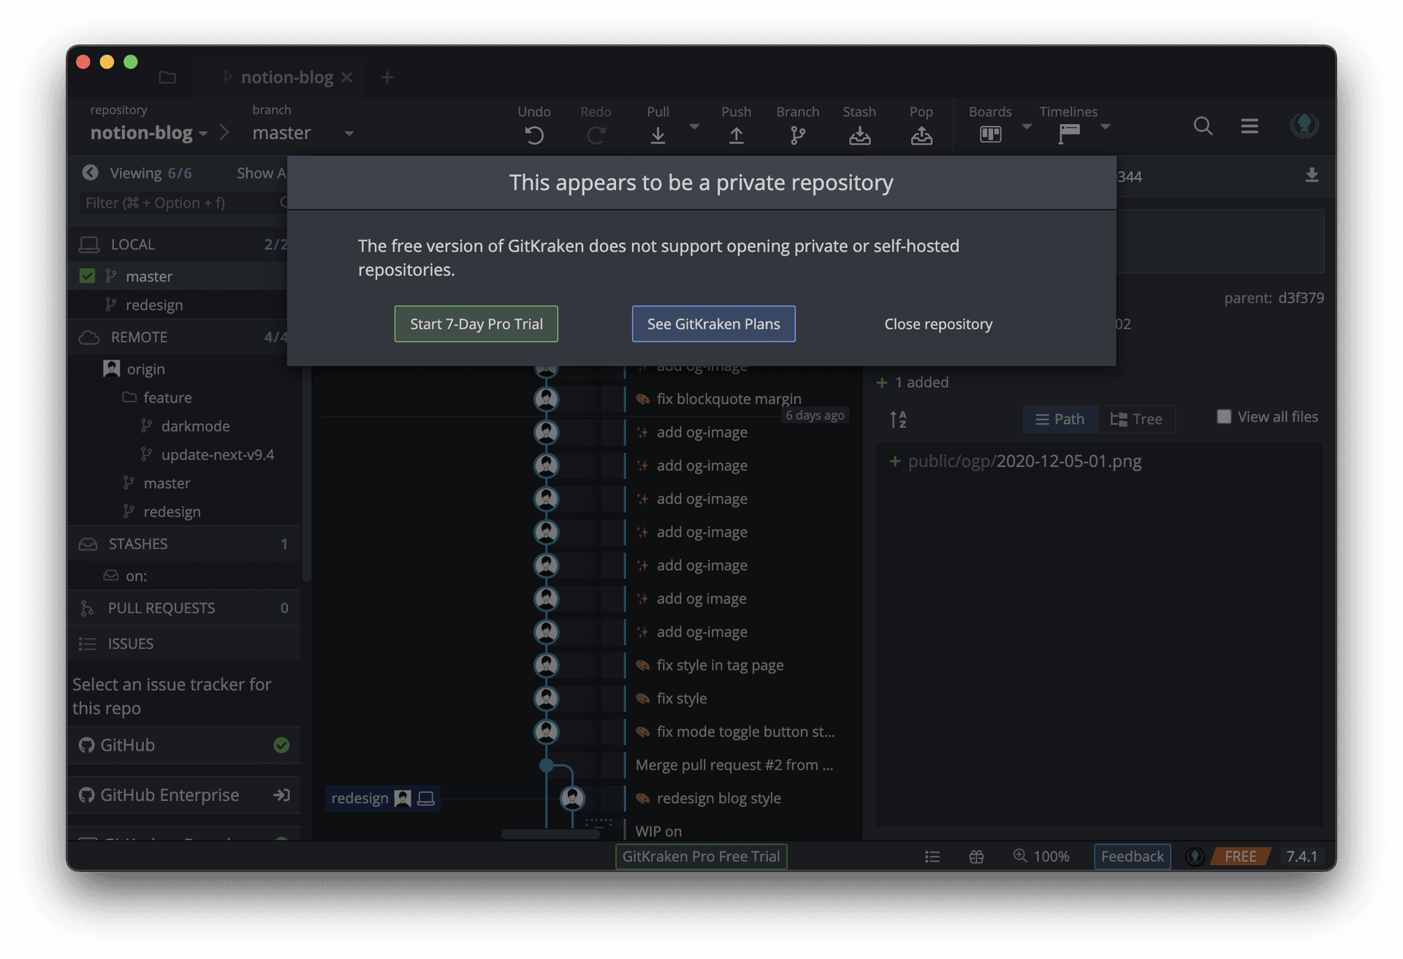1403x959 pixels.
Task: Sign in to GitHub Enterprise arrow icon
Action: click(281, 795)
